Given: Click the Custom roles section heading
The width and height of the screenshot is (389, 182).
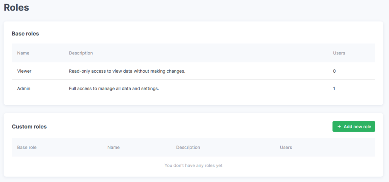Looking at the screenshot, I should coord(29,127).
